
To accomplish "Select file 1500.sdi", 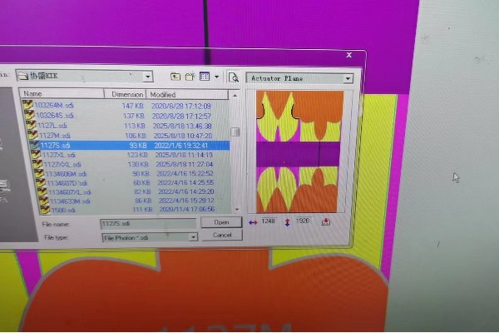I will click(x=63, y=210).
